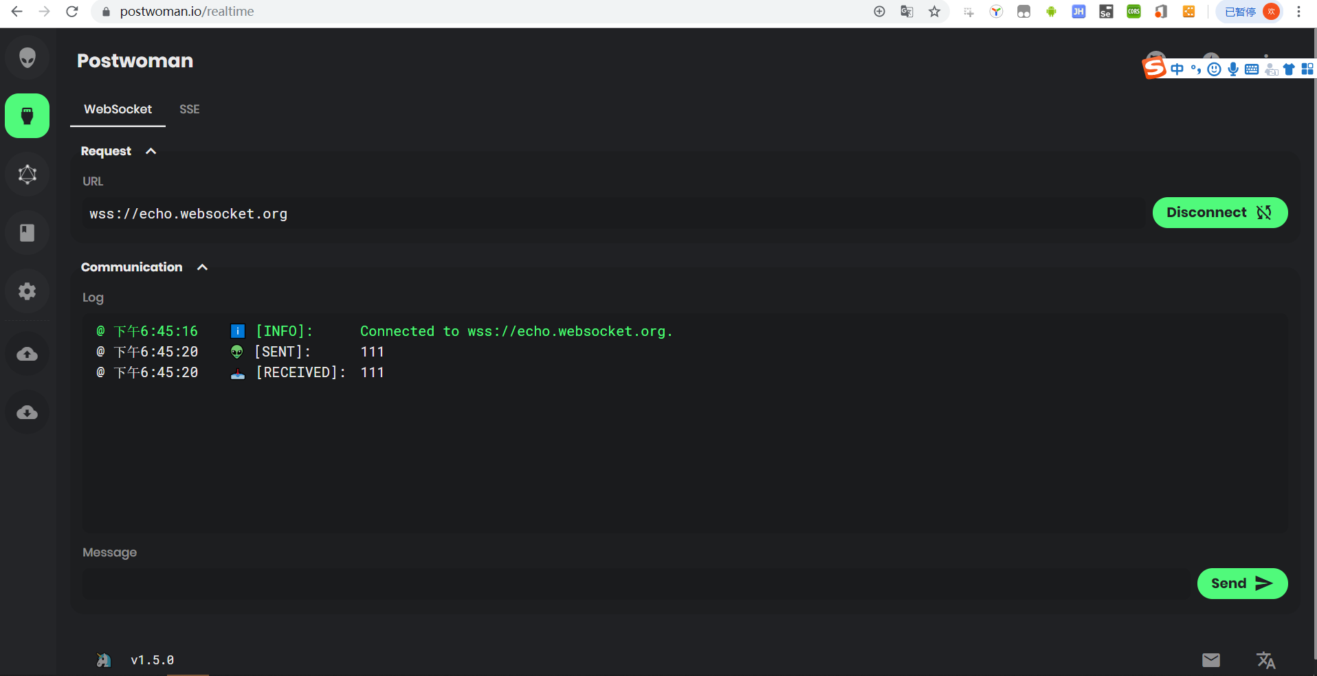Open the language translate footer icon
Viewport: 1317px width, 676px height.
[1266, 660]
